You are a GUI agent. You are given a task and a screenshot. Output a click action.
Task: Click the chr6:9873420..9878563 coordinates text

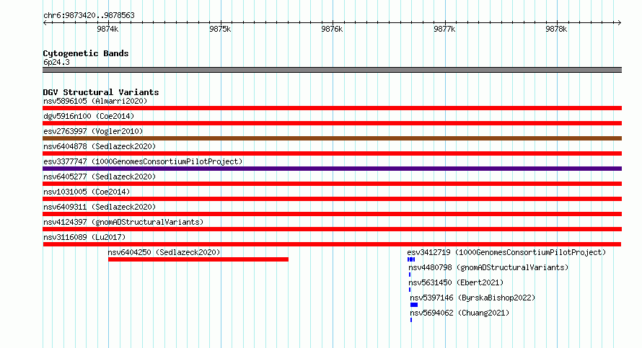coord(89,15)
